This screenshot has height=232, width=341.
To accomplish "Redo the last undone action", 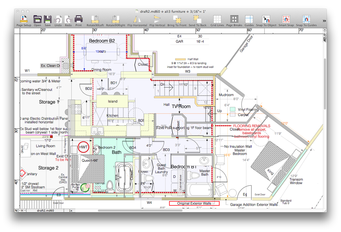I will tap(68, 21).
